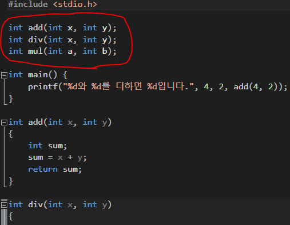Click 'div' in the div function definition header
The height and width of the screenshot is (225, 290).
point(35,205)
